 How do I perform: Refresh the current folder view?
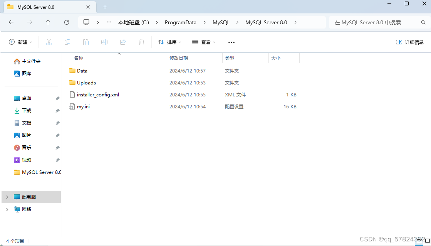pos(67,22)
